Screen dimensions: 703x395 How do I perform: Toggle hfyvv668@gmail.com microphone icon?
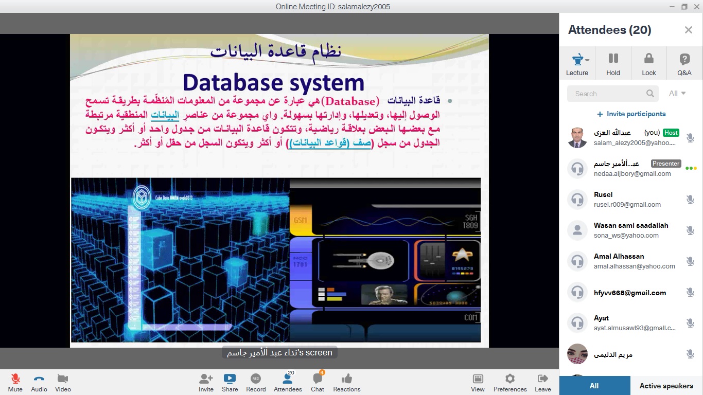tap(690, 292)
